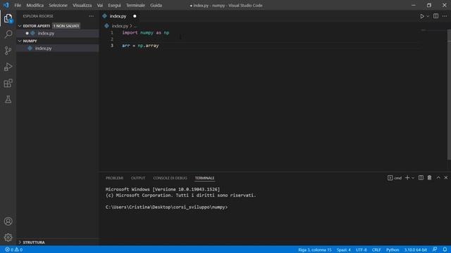Select the cmd terminal indicator
This screenshot has height=253, width=451.
(x=395, y=178)
